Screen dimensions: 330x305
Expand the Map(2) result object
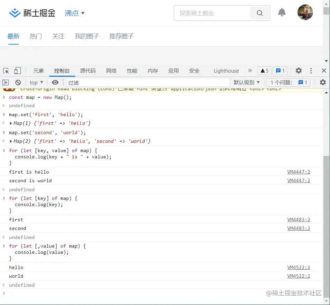[x=11, y=141]
